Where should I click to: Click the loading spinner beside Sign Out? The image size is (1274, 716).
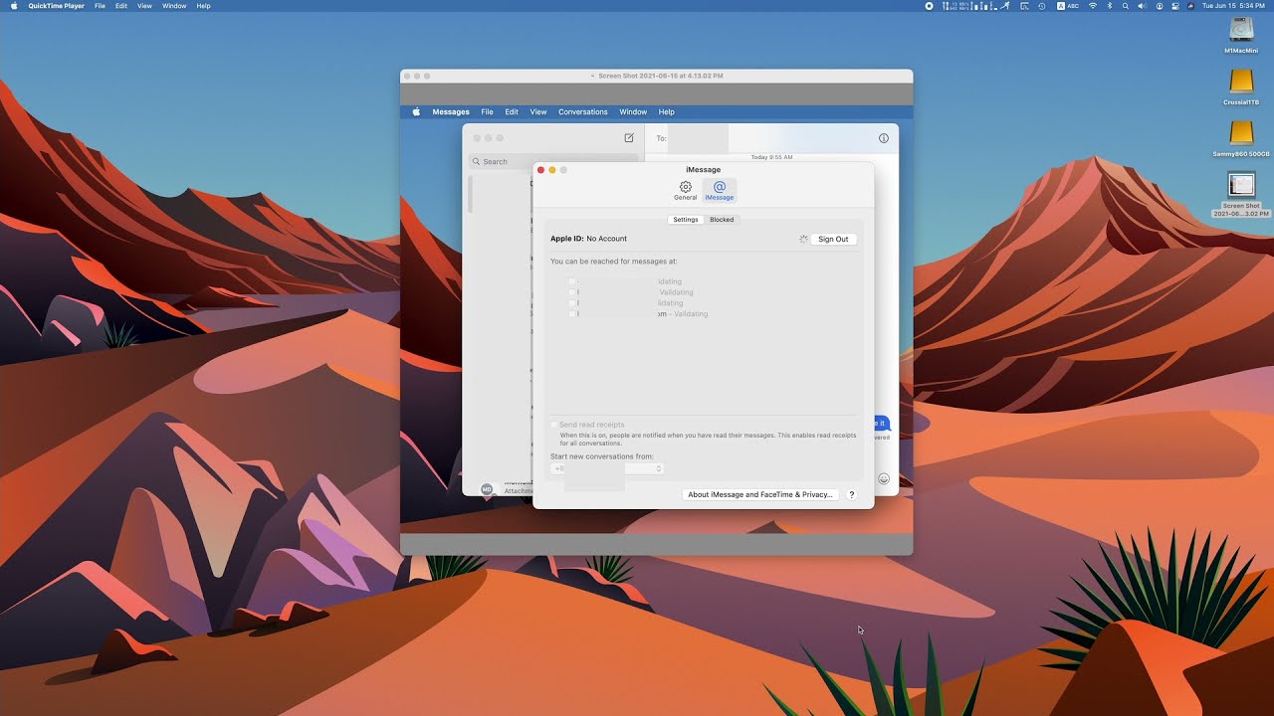803,239
